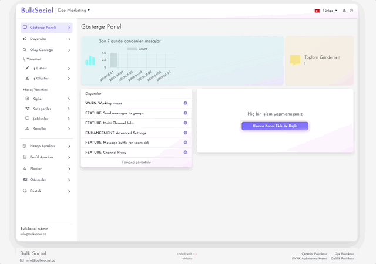Expand the Kişiler menu chevron
Screen dimensions: 376x264
click(69, 99)
